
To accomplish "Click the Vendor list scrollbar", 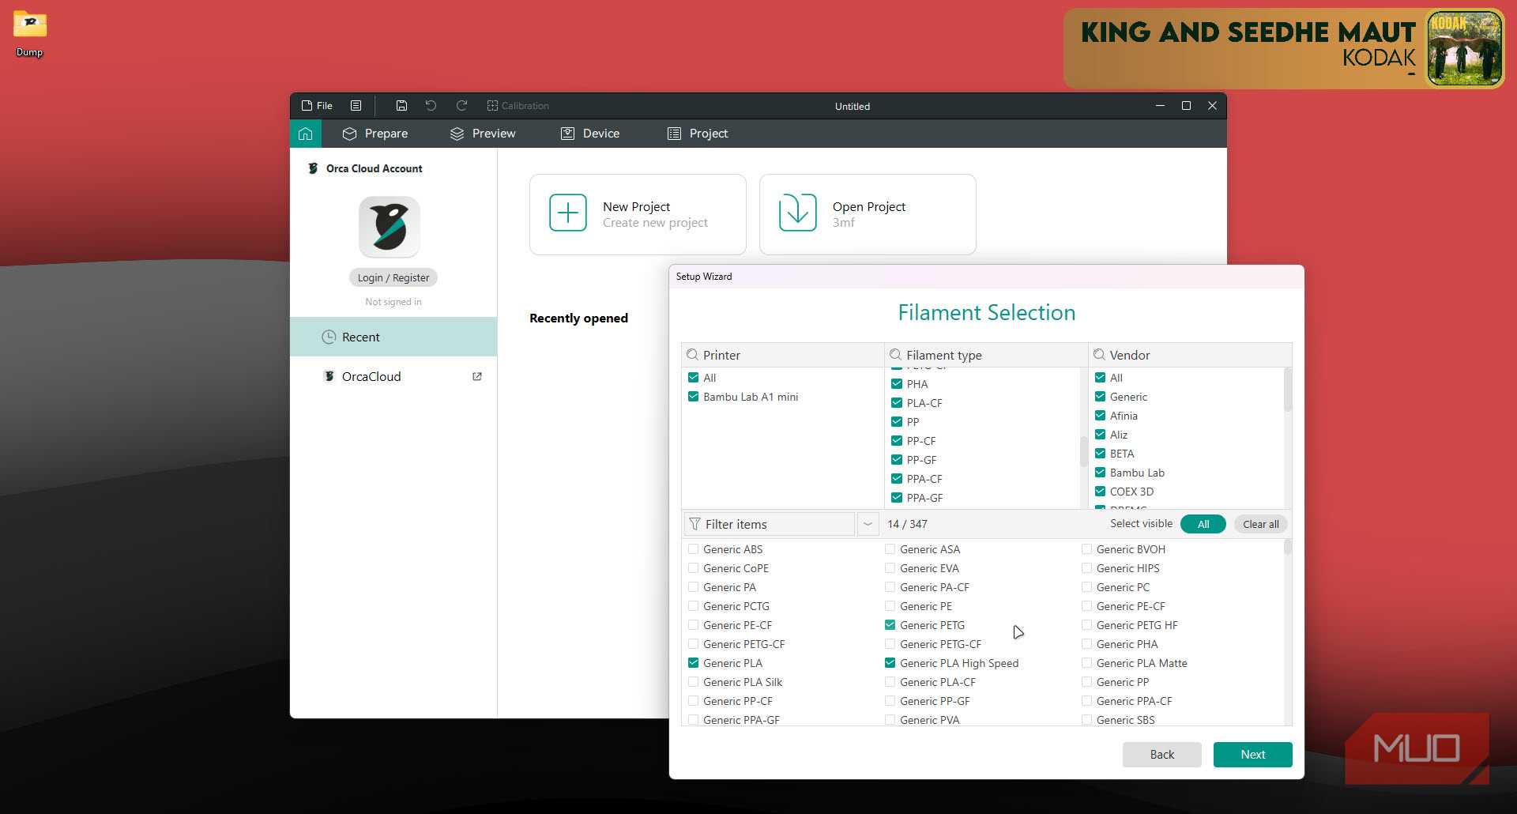I will (x=1287, y=389).
